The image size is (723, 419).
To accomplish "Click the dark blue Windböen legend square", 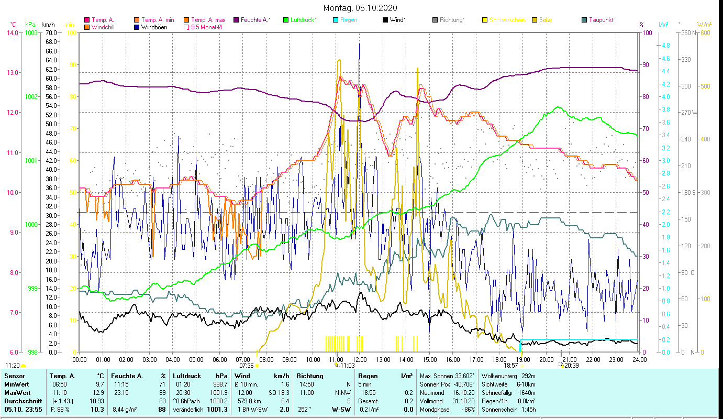I will [137, 27].
